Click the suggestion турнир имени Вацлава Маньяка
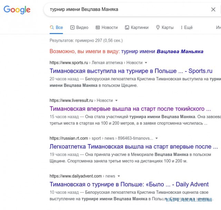 pos(162,51)
